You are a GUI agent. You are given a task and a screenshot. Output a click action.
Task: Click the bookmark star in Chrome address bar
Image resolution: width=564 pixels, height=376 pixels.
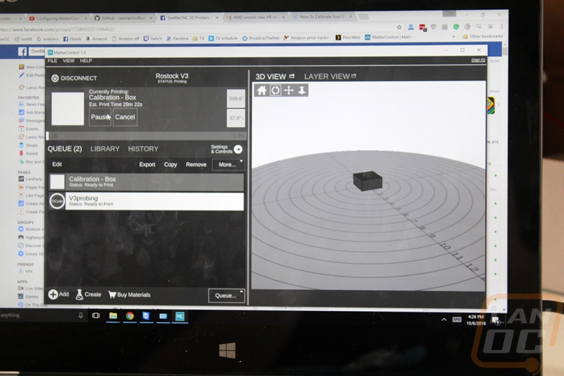399,28
